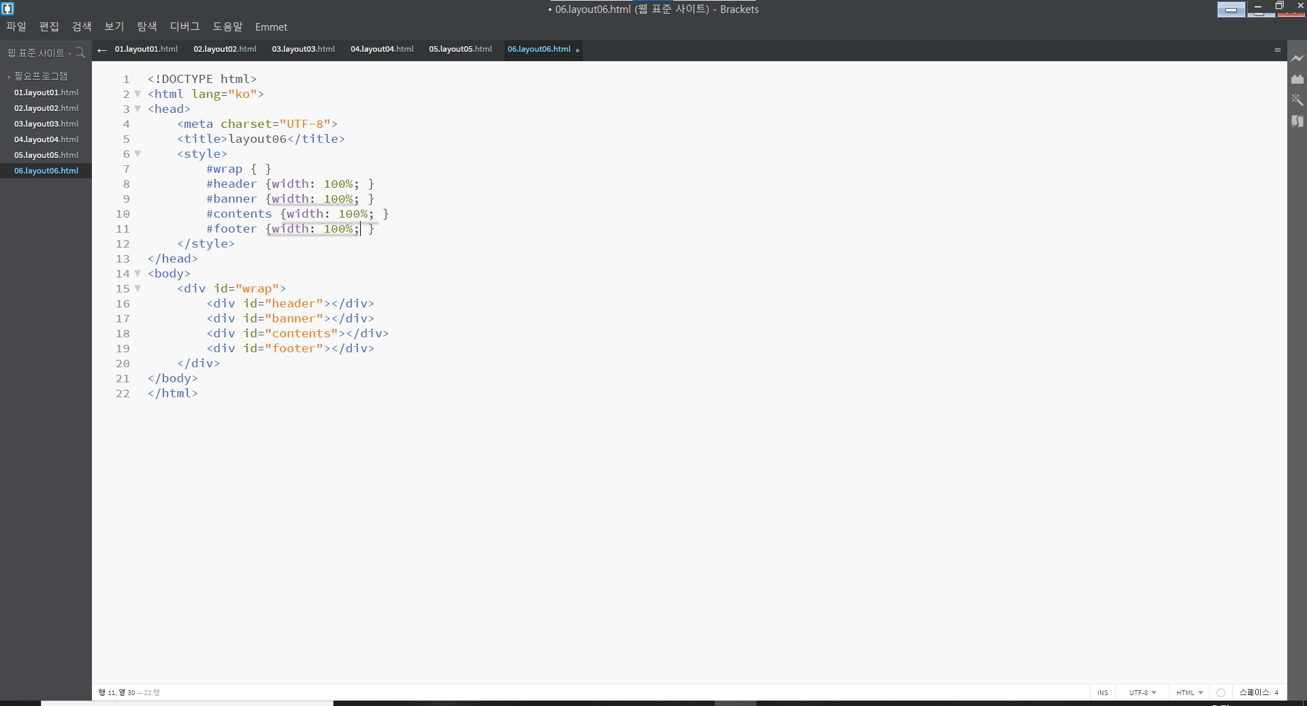Click the paper scroll icon in right sidebar
Screen dimensions: 1307x706
coord(1297,121)
